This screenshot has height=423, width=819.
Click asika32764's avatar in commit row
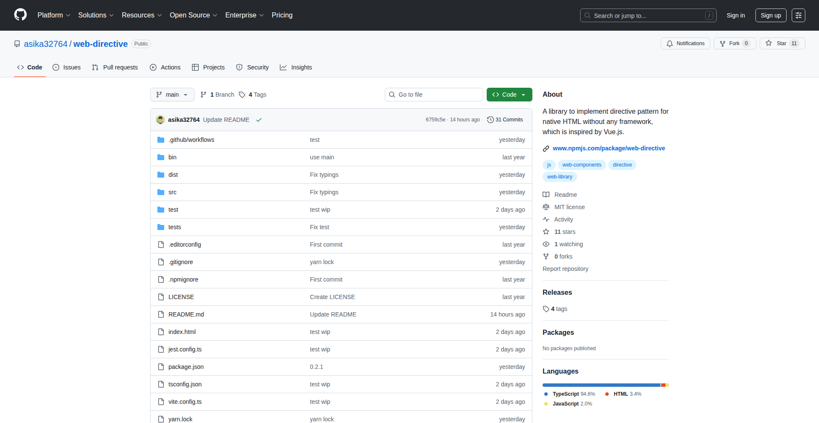click(160, 120)
